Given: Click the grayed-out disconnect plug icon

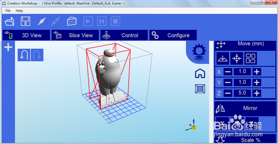Looking at the screenshot, I should [56, 21].
